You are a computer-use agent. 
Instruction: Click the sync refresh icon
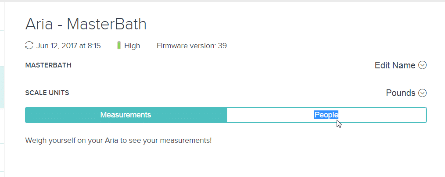click(x=29, y=46)
